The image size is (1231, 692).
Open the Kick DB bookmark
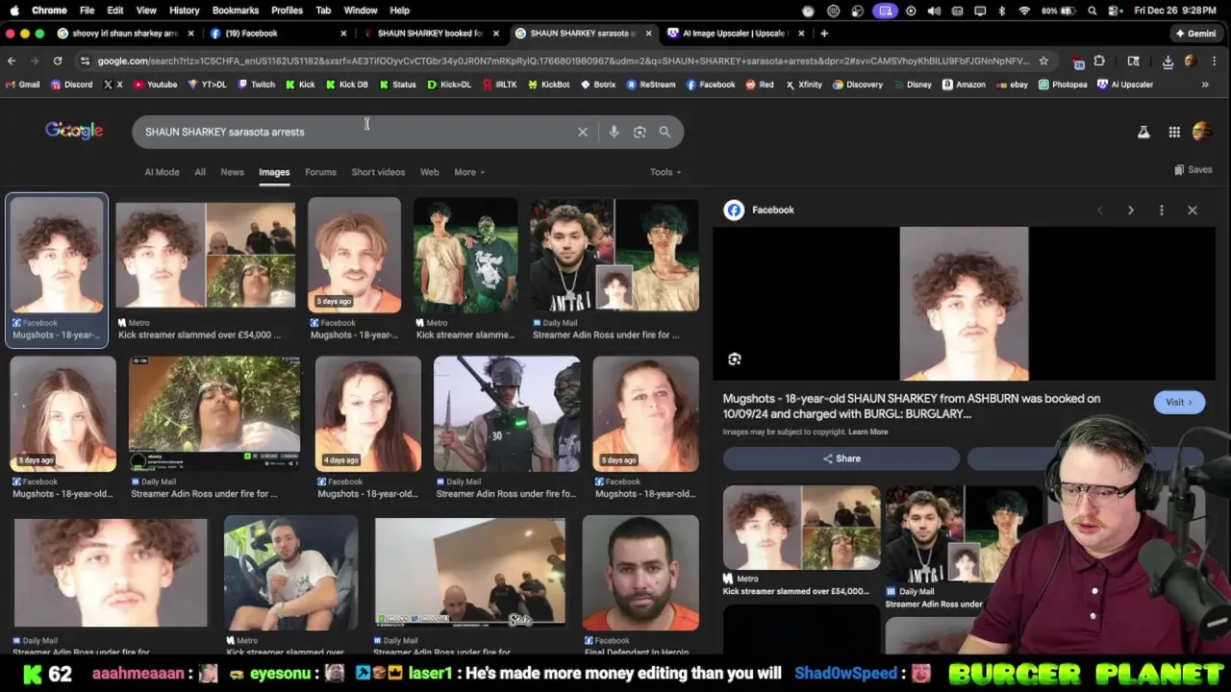point(347,85)
